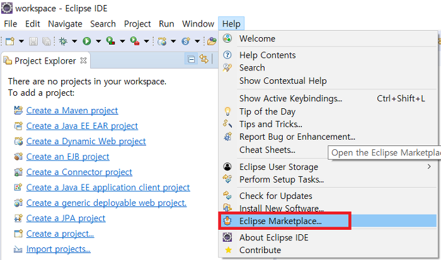Toggle Link with Editor in Project Explorer

(204, 59)
